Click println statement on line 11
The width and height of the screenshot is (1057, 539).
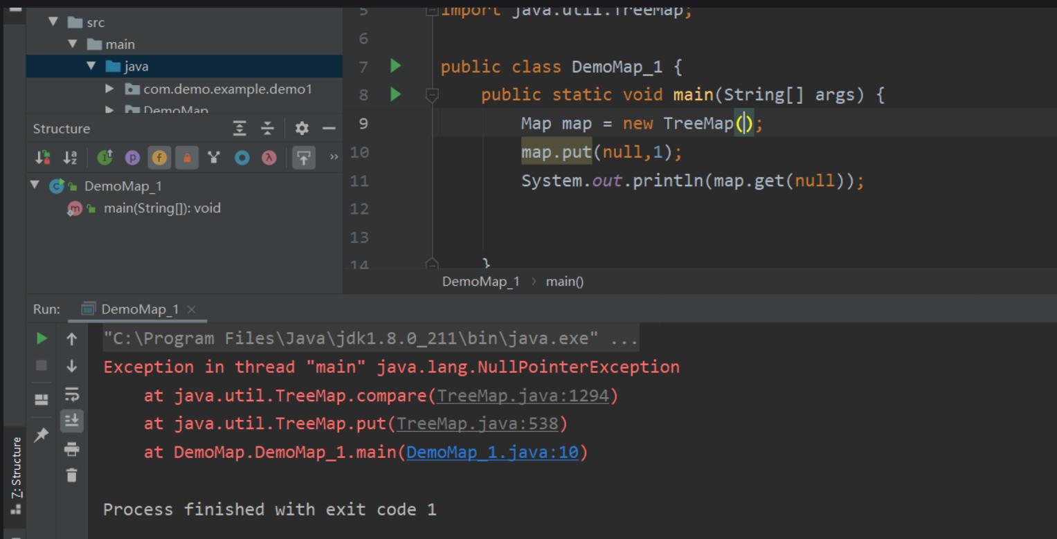tap(693, 181)
